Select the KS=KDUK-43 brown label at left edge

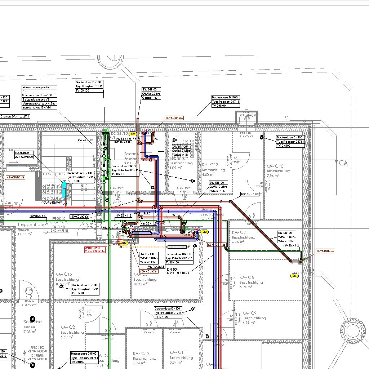click(15, 177)
